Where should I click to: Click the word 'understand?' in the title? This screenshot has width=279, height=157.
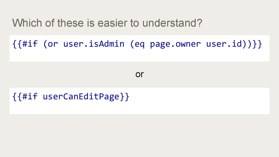[172, 23]
